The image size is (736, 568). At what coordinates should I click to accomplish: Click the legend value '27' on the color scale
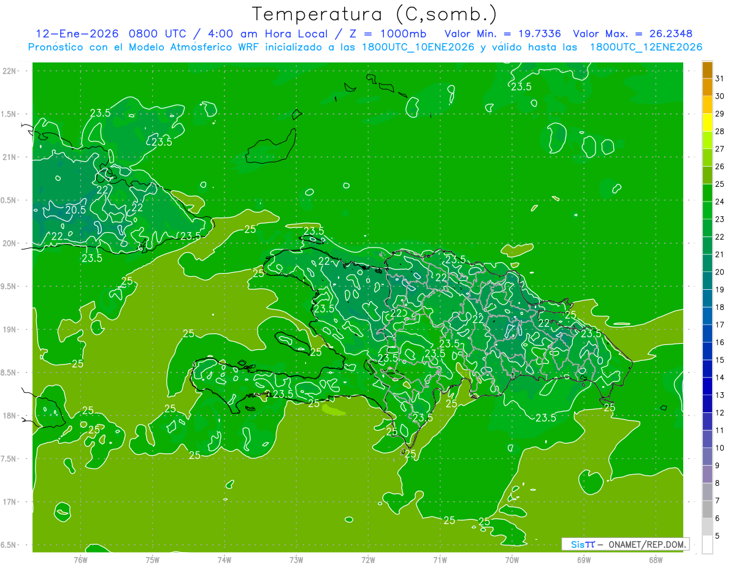click(x=720, y=149)
